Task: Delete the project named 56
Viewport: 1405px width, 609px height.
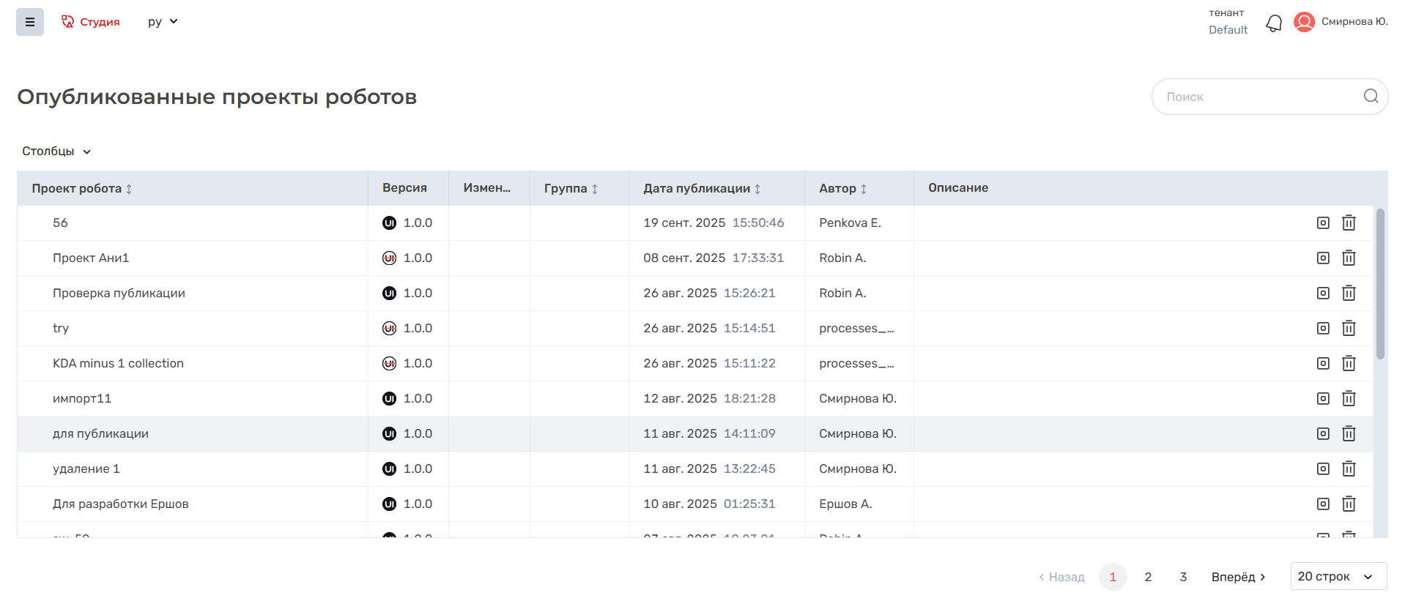Action: [1349, 223]
